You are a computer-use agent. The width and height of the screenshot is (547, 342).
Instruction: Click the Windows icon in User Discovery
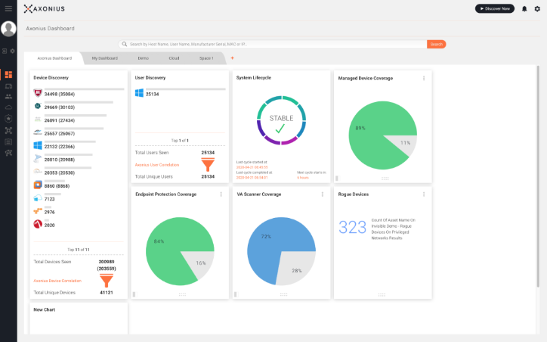point(139,93)
